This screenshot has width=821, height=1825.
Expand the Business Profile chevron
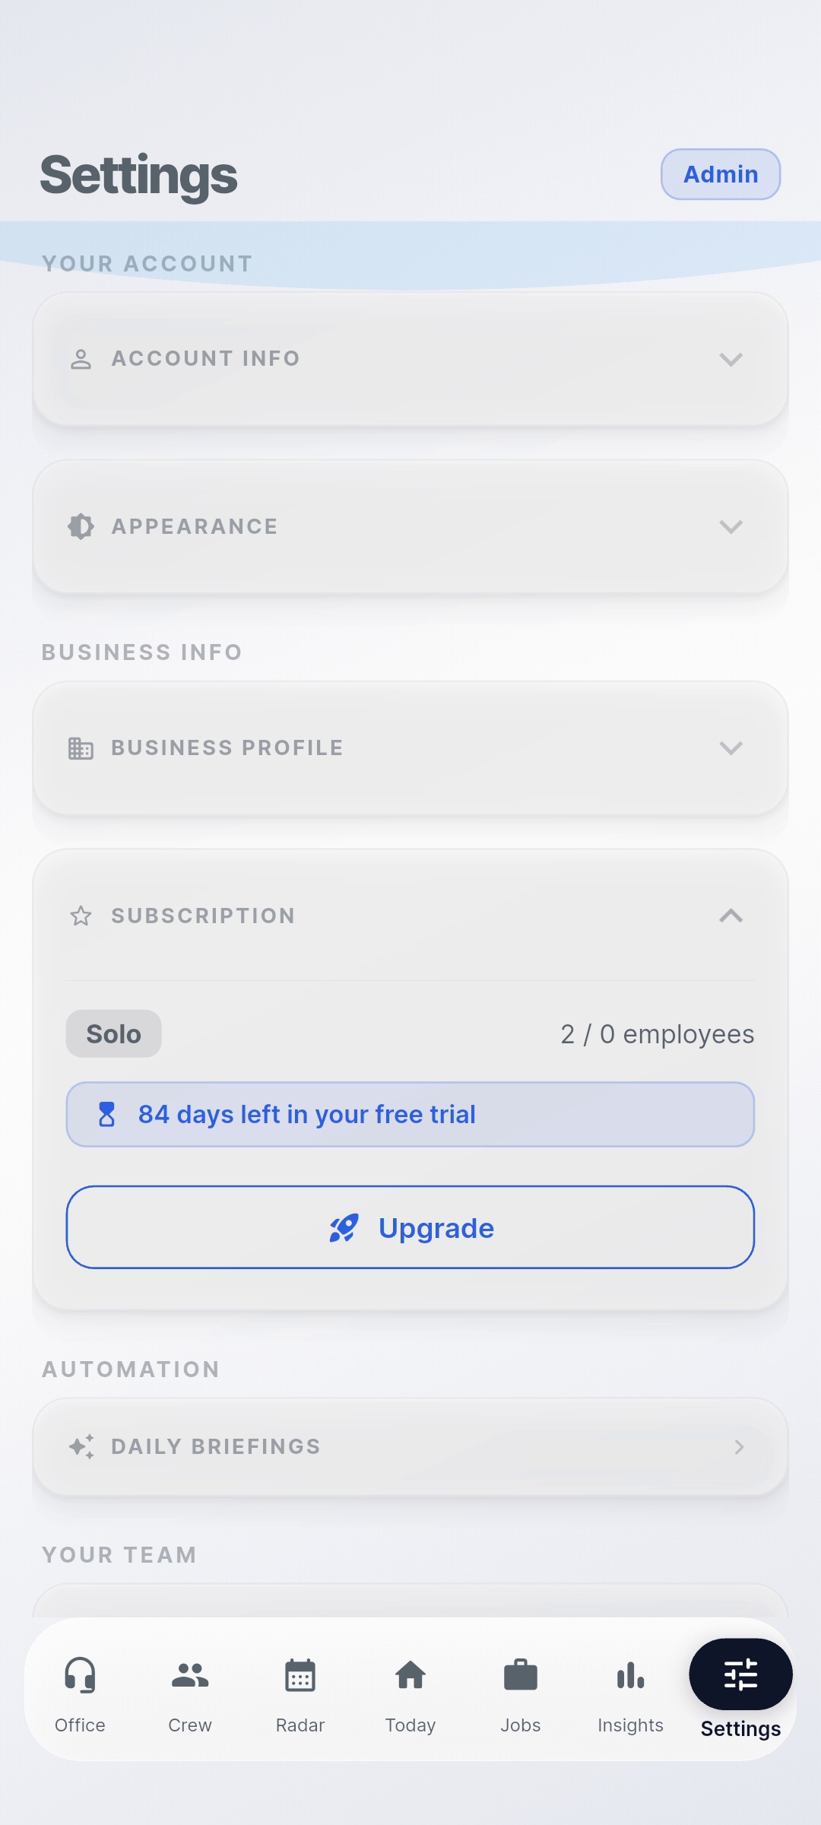[731, 748]
